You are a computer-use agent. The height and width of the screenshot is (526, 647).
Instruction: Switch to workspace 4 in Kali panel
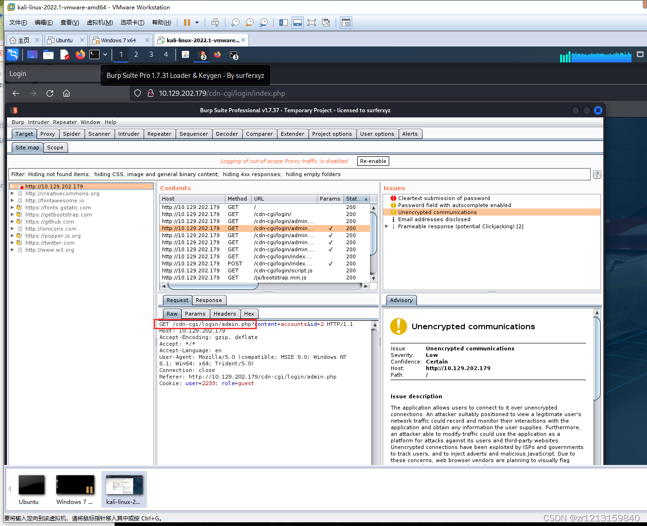click(166, 54)
